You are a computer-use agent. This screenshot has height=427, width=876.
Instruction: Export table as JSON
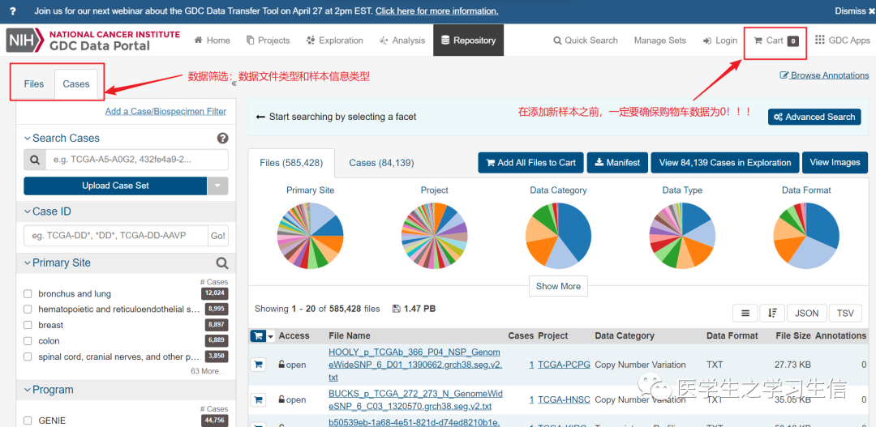coord(807,313)
